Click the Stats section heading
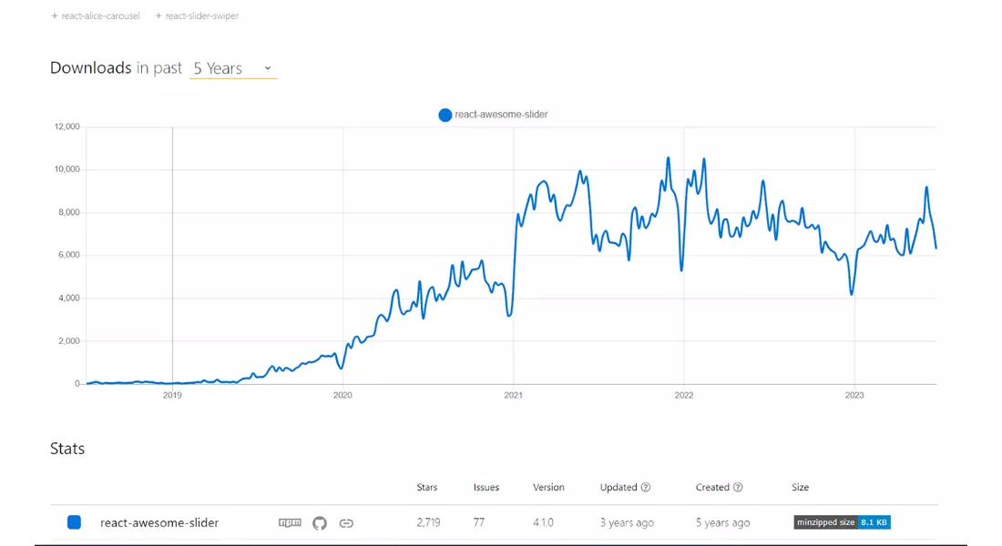Viewport: 1002px width, 546px height. (67, 449)
